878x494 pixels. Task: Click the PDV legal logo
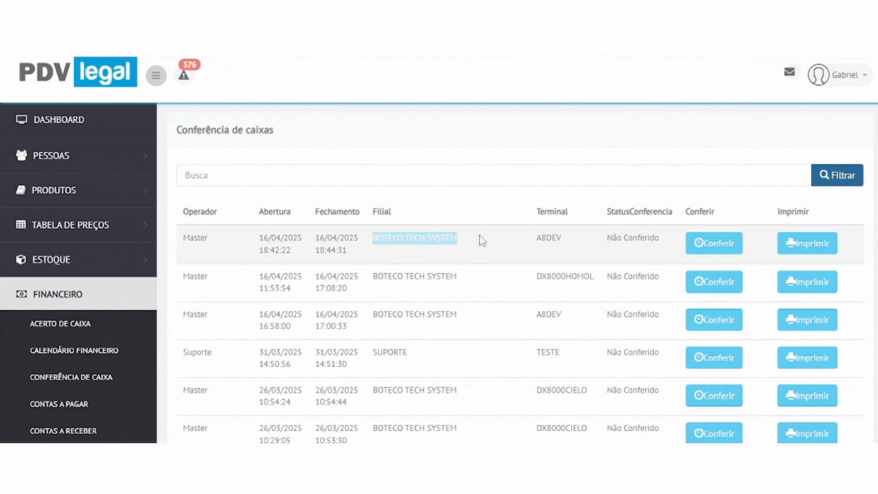pos(78,72)
